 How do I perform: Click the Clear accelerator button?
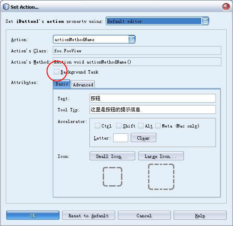[x=144, y=138]
